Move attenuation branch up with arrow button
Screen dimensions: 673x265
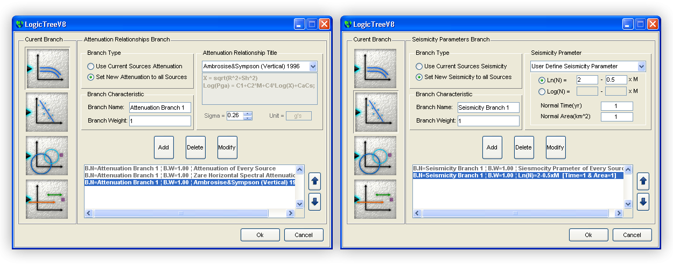(x=315, y=181)
